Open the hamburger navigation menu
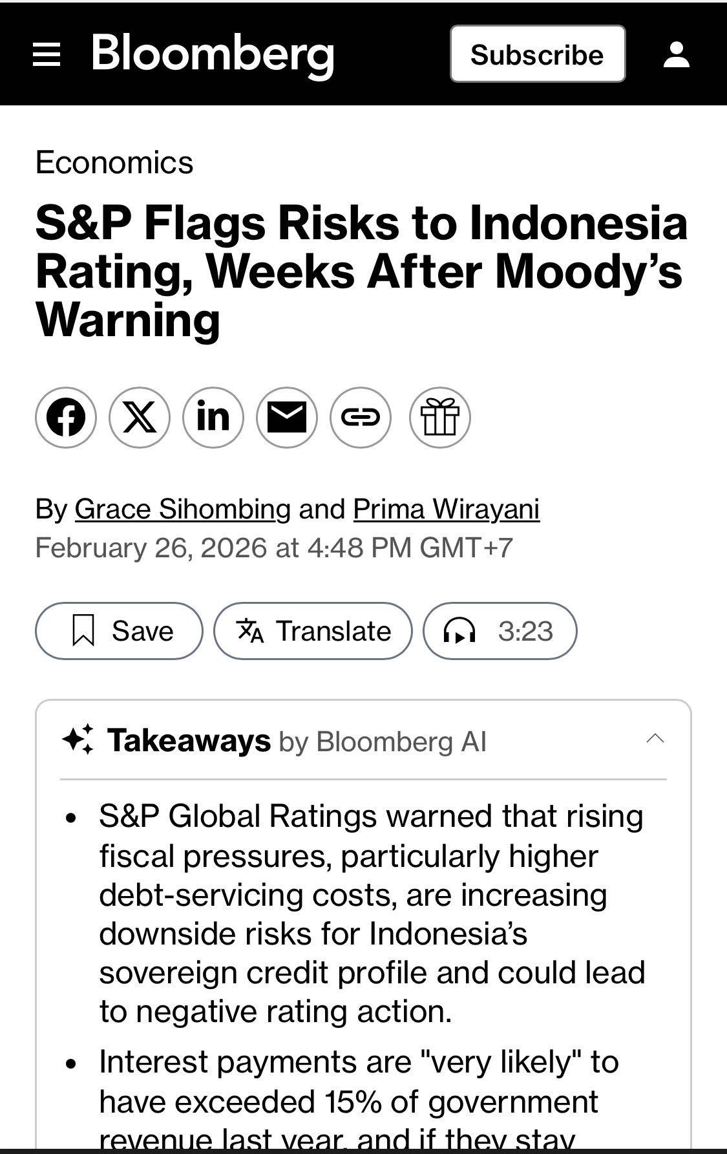The image size is (727, 1154). (x=47, y=55)
